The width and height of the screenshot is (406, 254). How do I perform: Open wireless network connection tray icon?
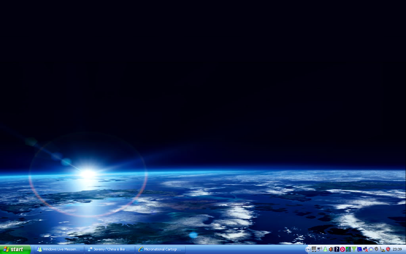[x=319, y=249]
